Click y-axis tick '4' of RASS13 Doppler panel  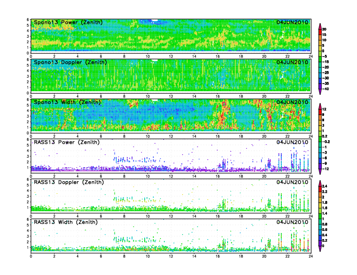click(x=28, y=191)
